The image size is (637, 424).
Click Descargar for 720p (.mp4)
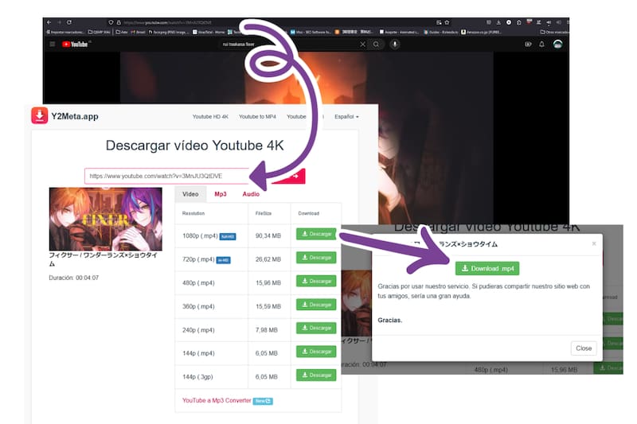tap(316, 257)
